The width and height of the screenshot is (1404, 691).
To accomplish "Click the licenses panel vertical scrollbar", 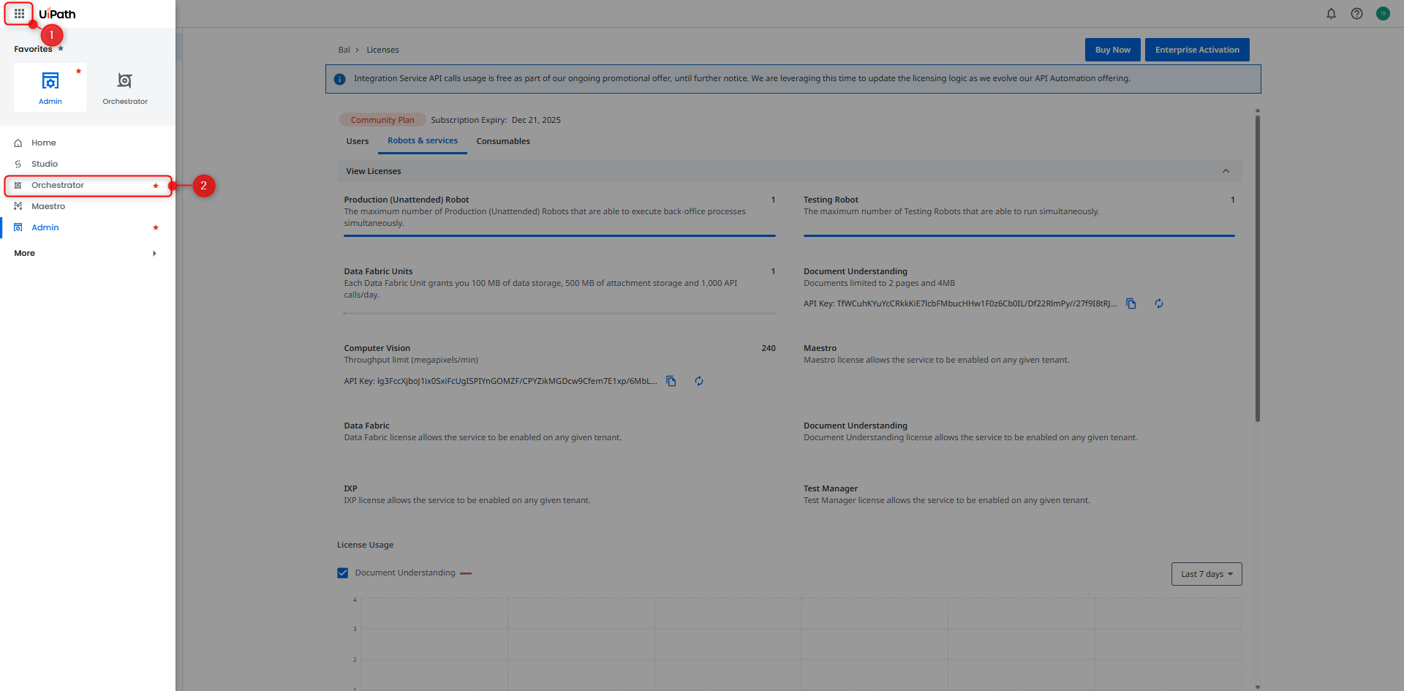I will point(1258,268).
